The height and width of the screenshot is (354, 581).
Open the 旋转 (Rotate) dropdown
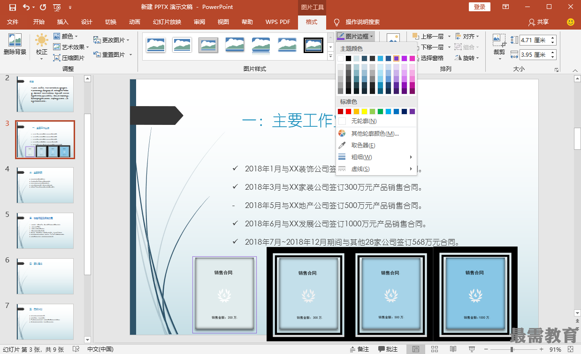466,58
